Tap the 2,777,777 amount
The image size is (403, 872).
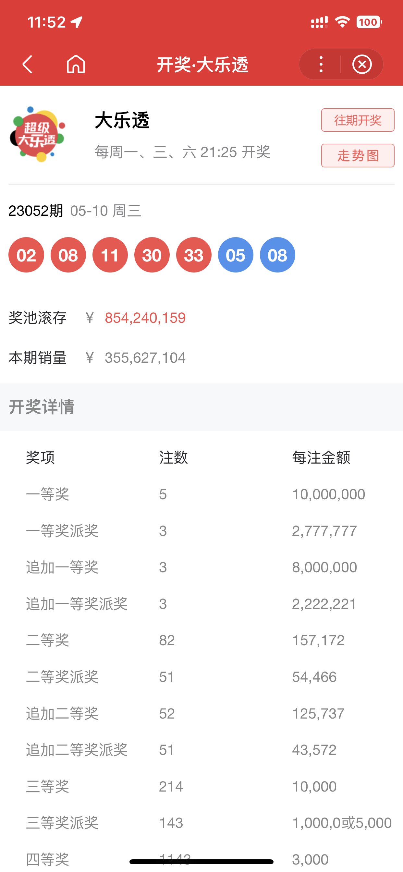tap(324, 531)
